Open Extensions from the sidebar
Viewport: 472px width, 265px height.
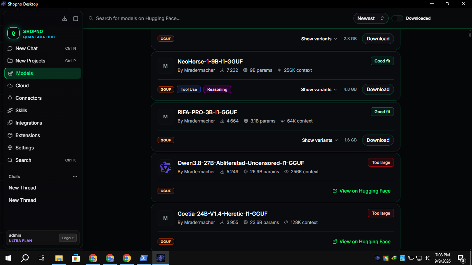tap(43, 135)
